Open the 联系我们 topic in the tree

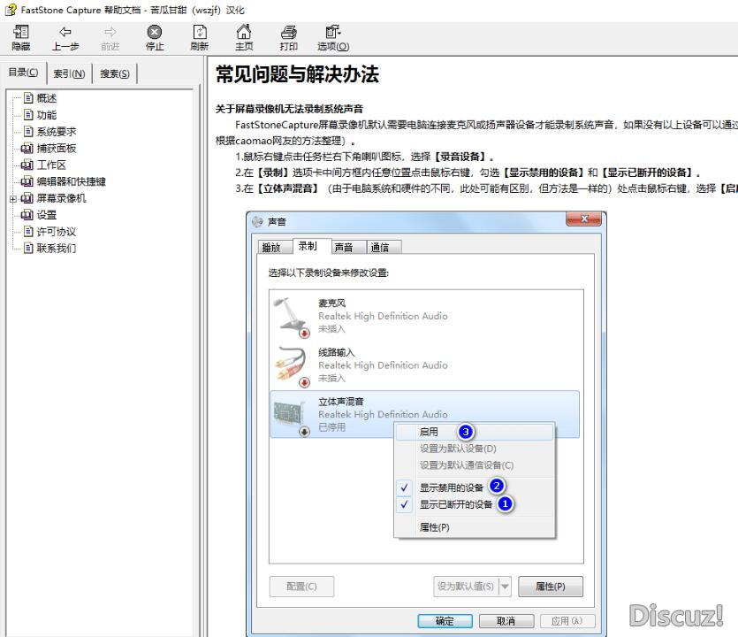pyautogui.click(x=56, y=249)
